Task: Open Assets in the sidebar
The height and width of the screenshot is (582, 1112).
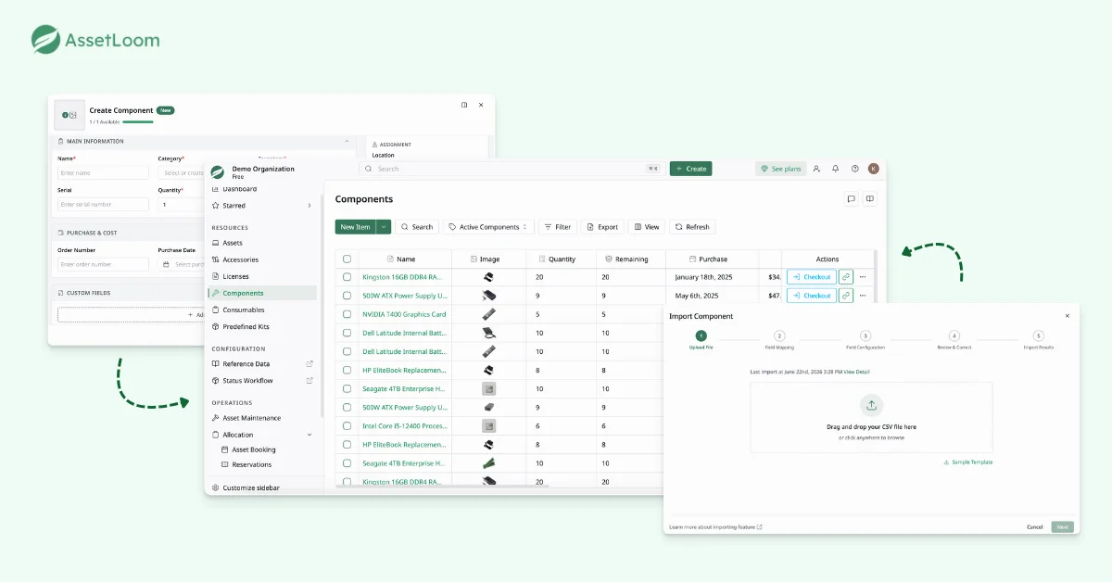Action: 233,243
